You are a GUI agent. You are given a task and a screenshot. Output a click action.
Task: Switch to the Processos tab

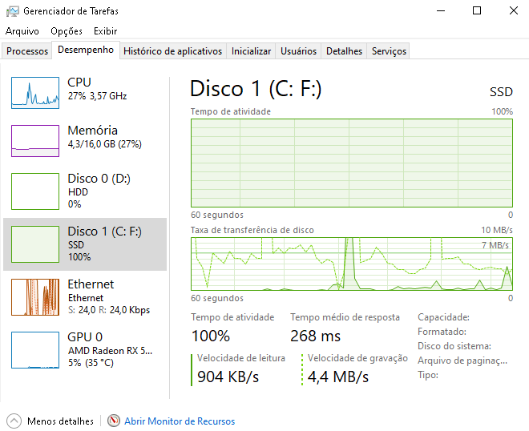click(x=27, y=51)
